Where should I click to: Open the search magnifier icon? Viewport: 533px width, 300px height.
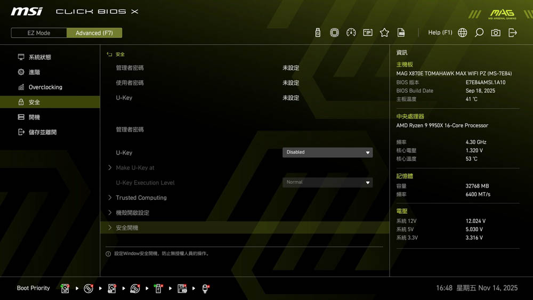(x=479, y=33)
